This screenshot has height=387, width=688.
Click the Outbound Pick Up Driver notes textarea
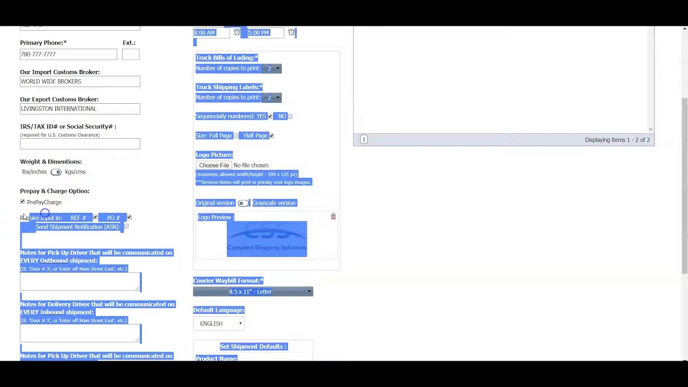(81, 282)
